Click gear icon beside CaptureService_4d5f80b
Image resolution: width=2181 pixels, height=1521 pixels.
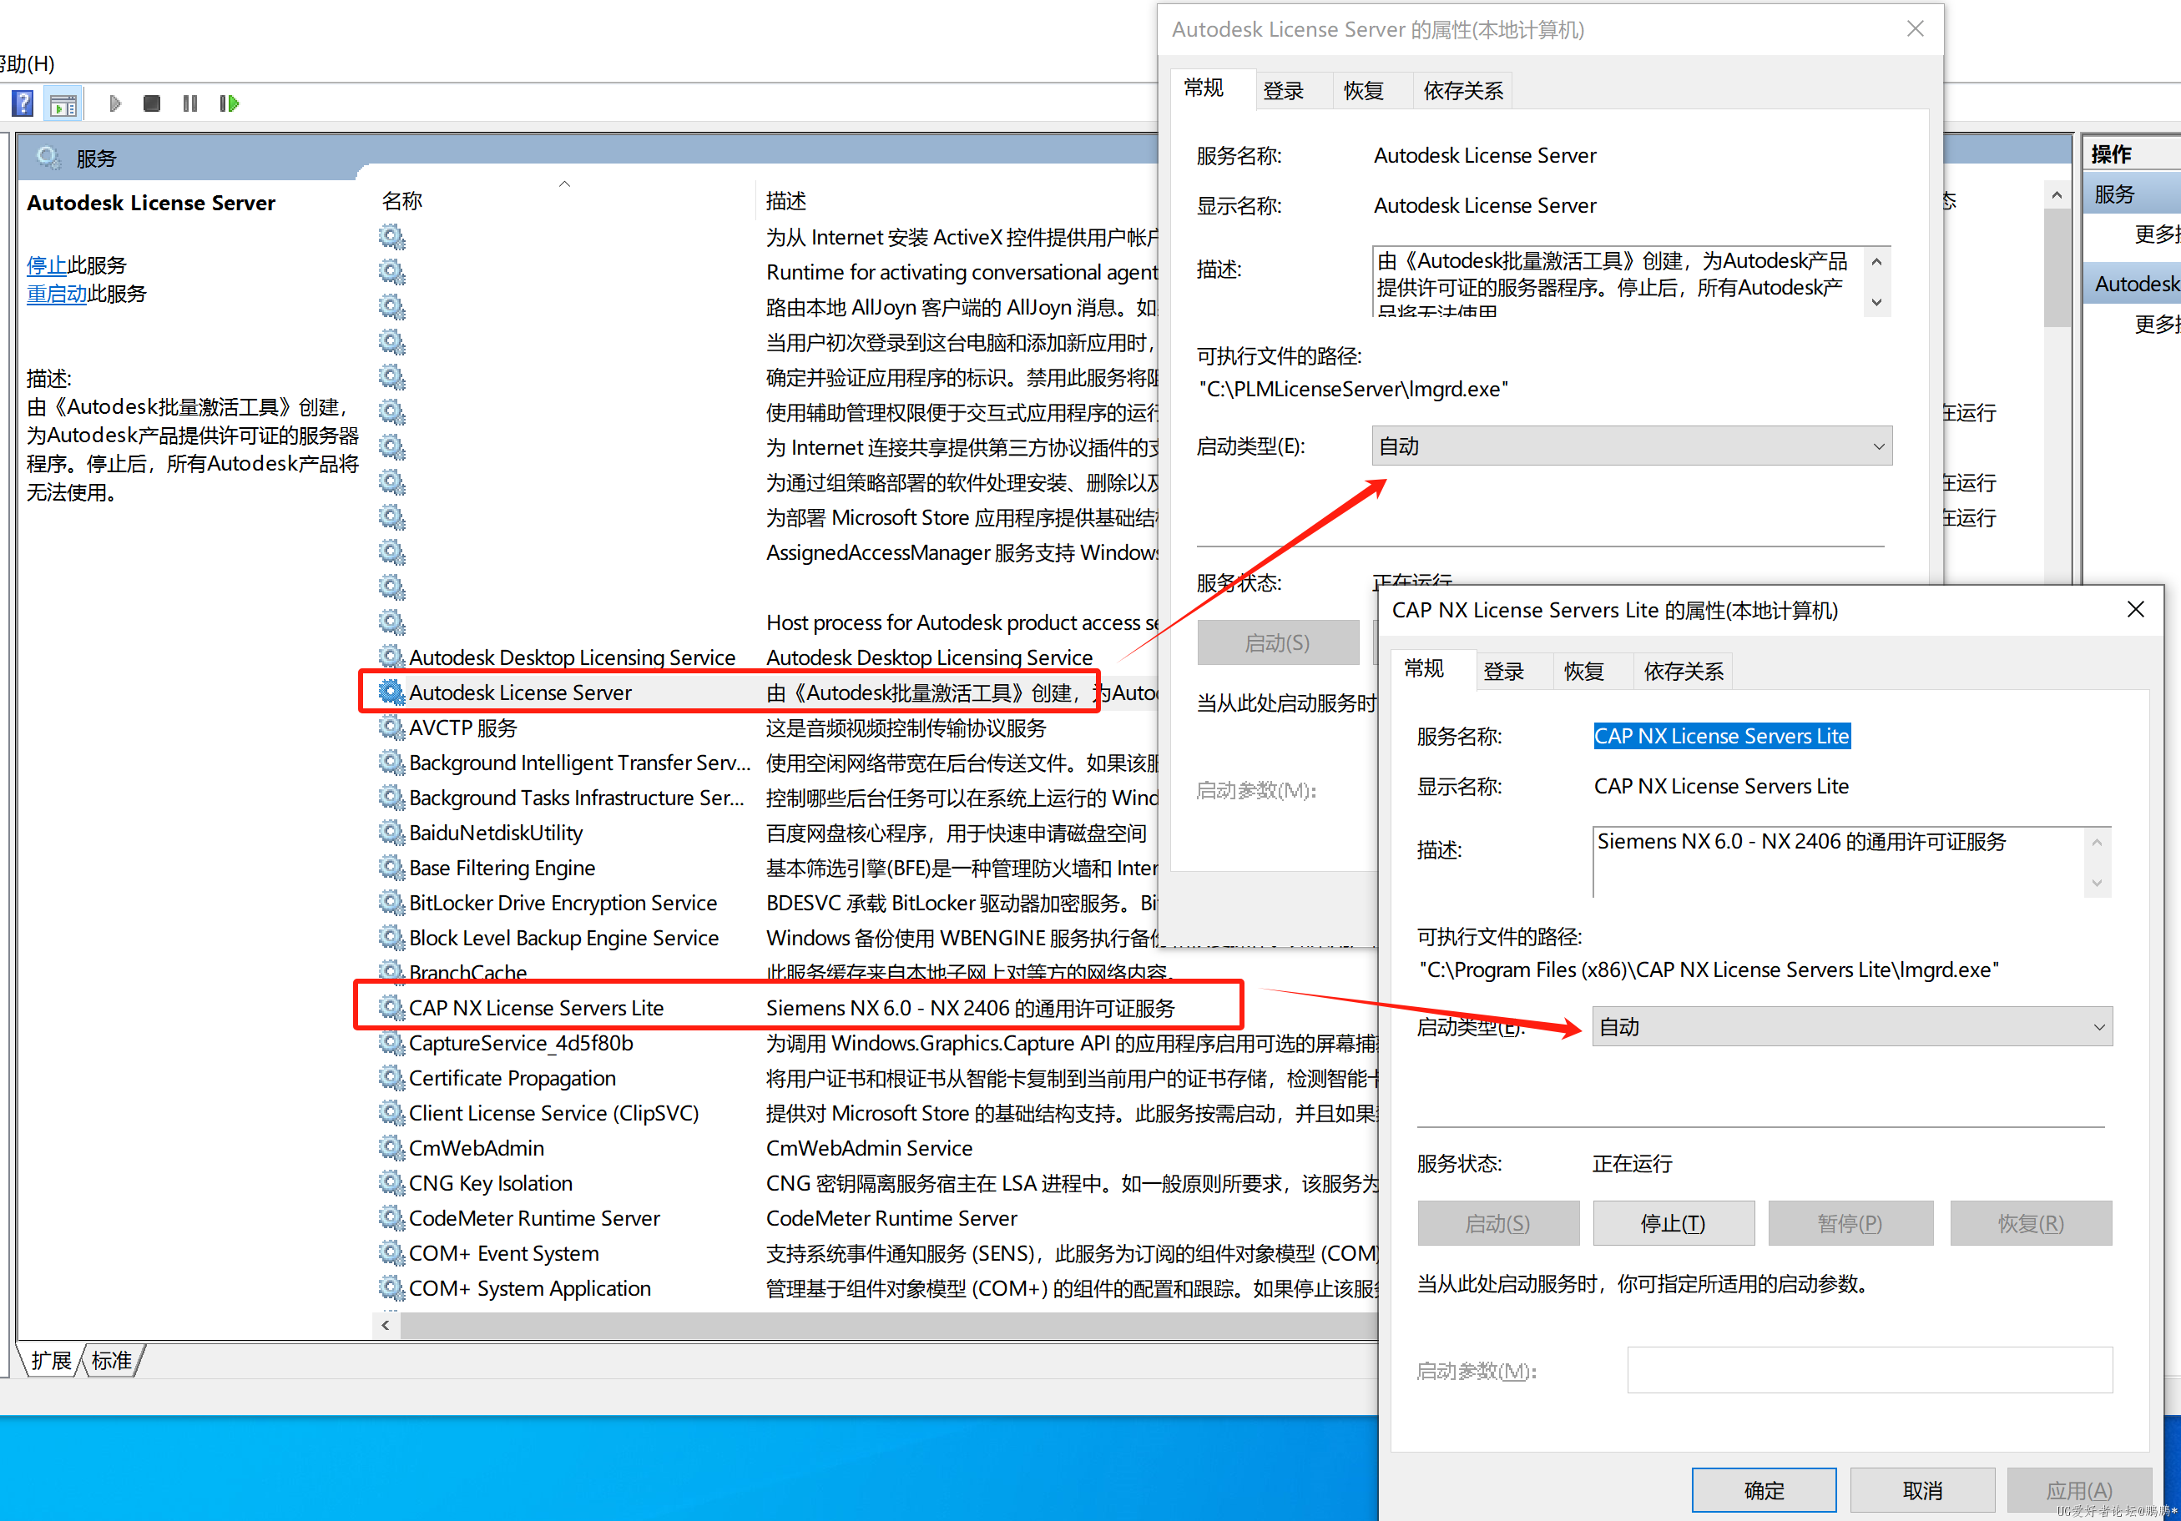(x=391, y=1042)
